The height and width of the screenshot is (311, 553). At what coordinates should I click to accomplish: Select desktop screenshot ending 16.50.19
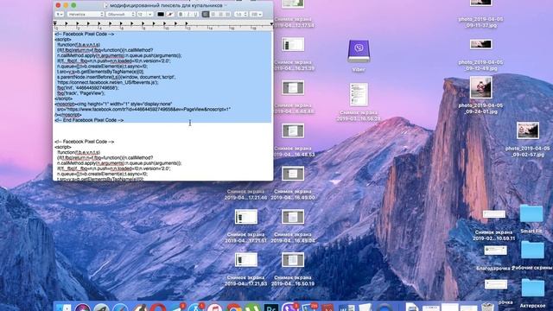tap(293, 260)
